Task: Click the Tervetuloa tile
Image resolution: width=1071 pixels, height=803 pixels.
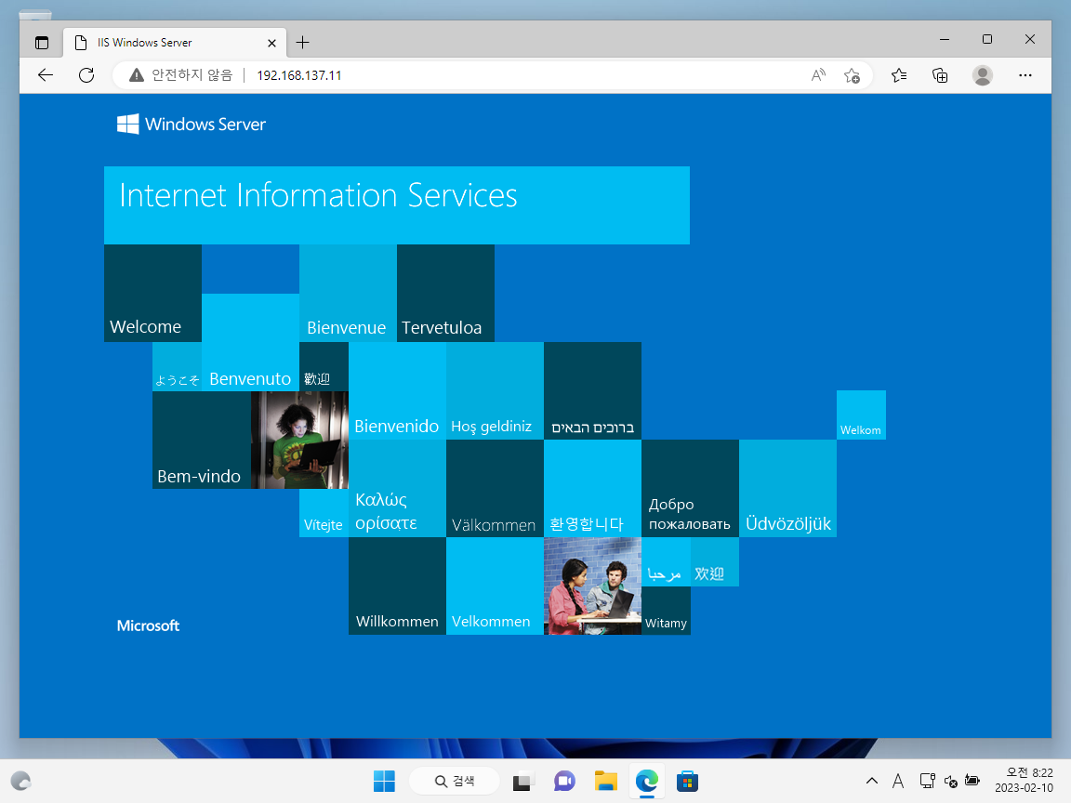Action: [x=445, y=293]
